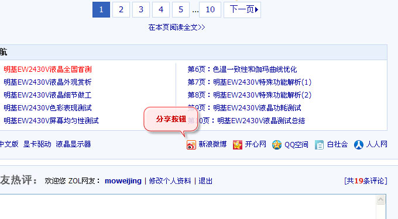
Task: Share to 白社会 text link
Action: (x=337, y=144)
